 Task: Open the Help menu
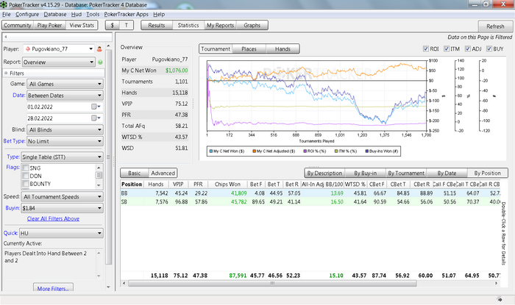coord(159,14)
